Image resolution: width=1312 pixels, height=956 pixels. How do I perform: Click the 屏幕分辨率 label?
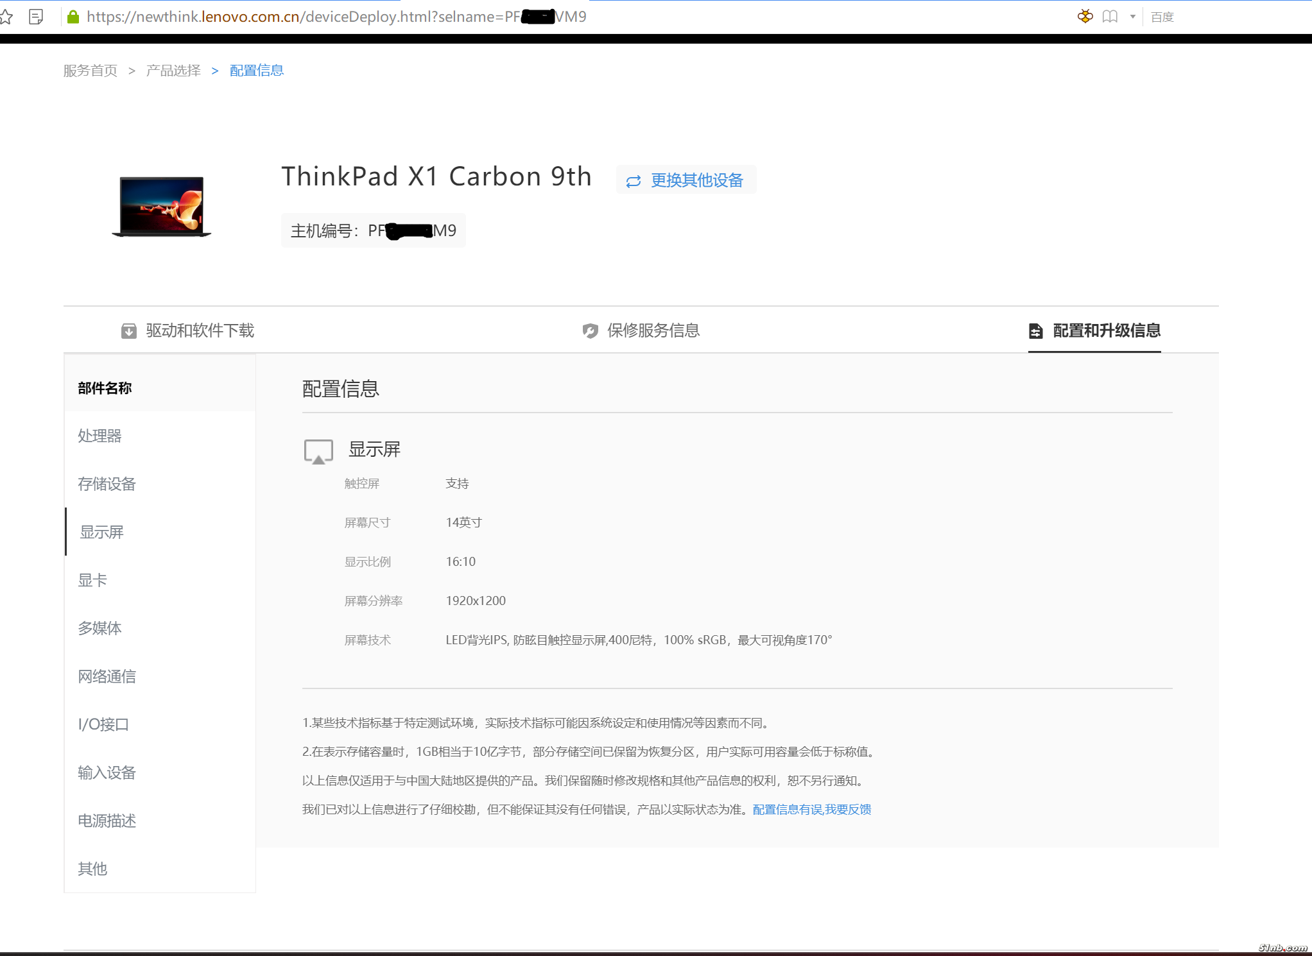click(x=374, y=601)
